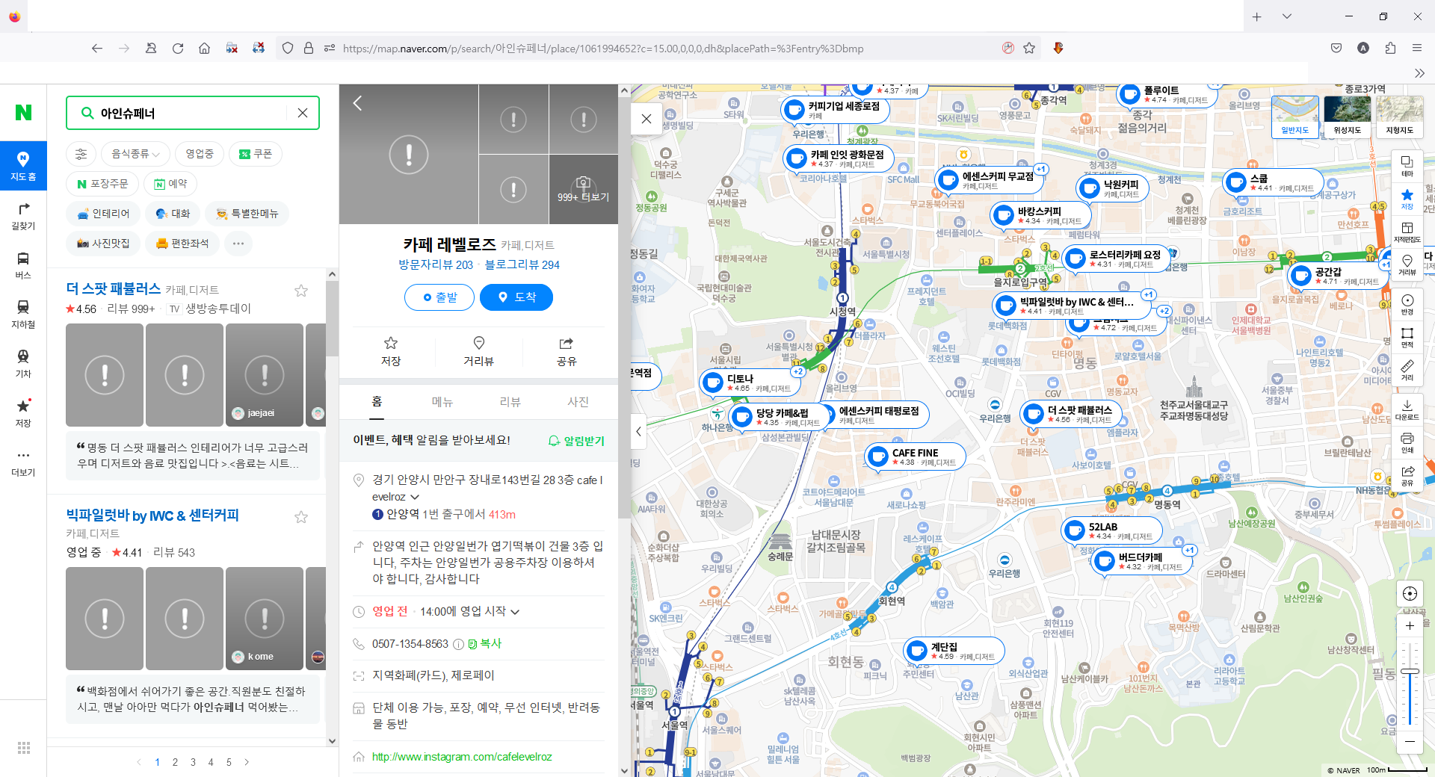This screenshot has width=1435, height=777.
Task: Expand the address details for 카페 레벨로즈
Action: [x=416, y=497]
